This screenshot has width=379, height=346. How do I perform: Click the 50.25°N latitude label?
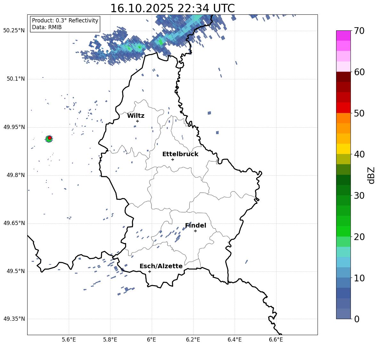pyautogui.click(x=14, y=31)
